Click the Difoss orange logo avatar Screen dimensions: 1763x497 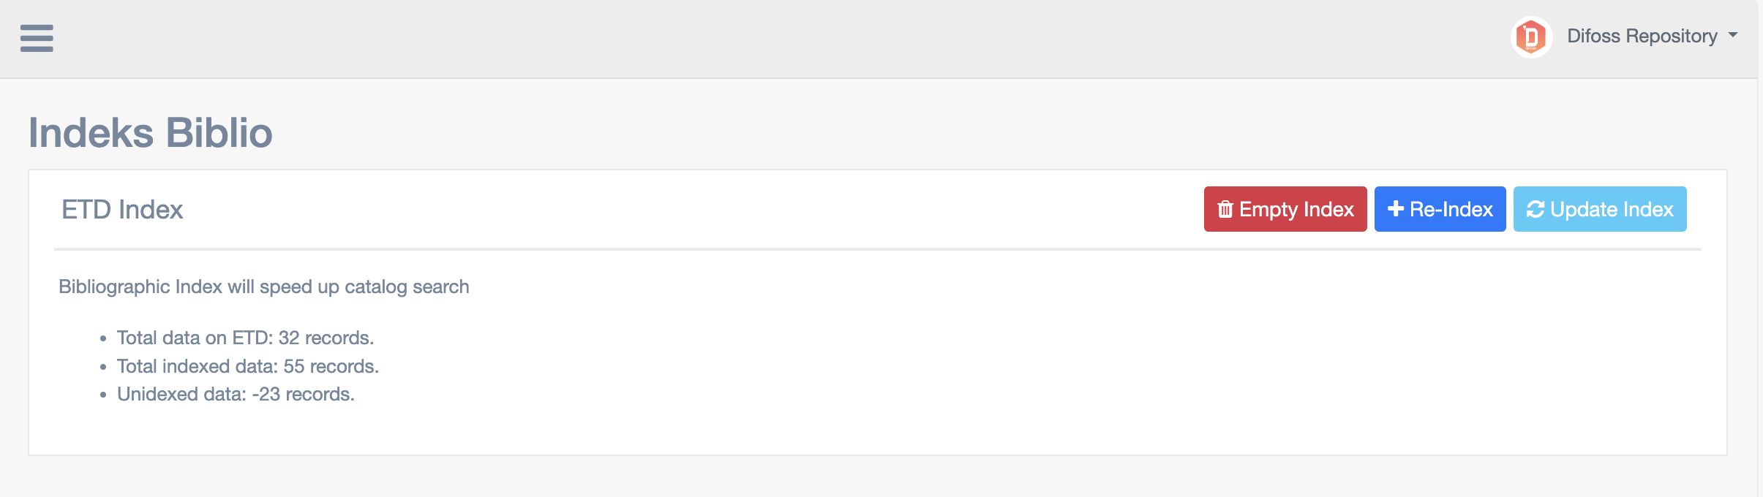1530,37
